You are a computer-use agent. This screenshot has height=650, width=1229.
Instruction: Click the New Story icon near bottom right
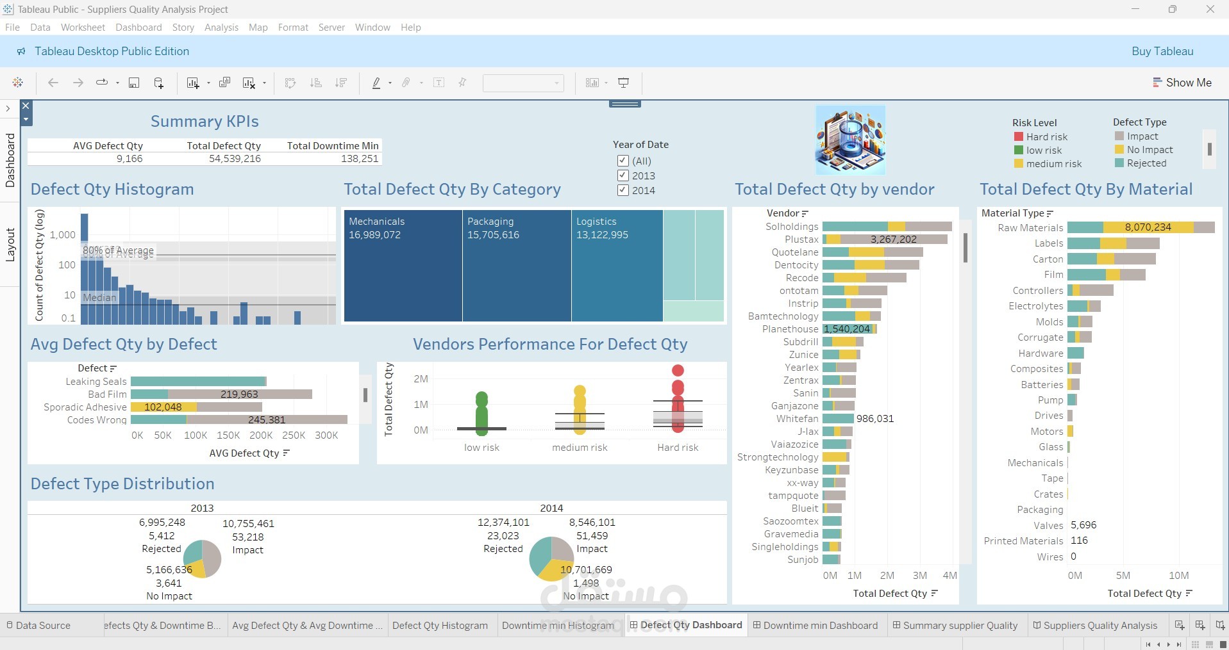(x=1220, y=625)
